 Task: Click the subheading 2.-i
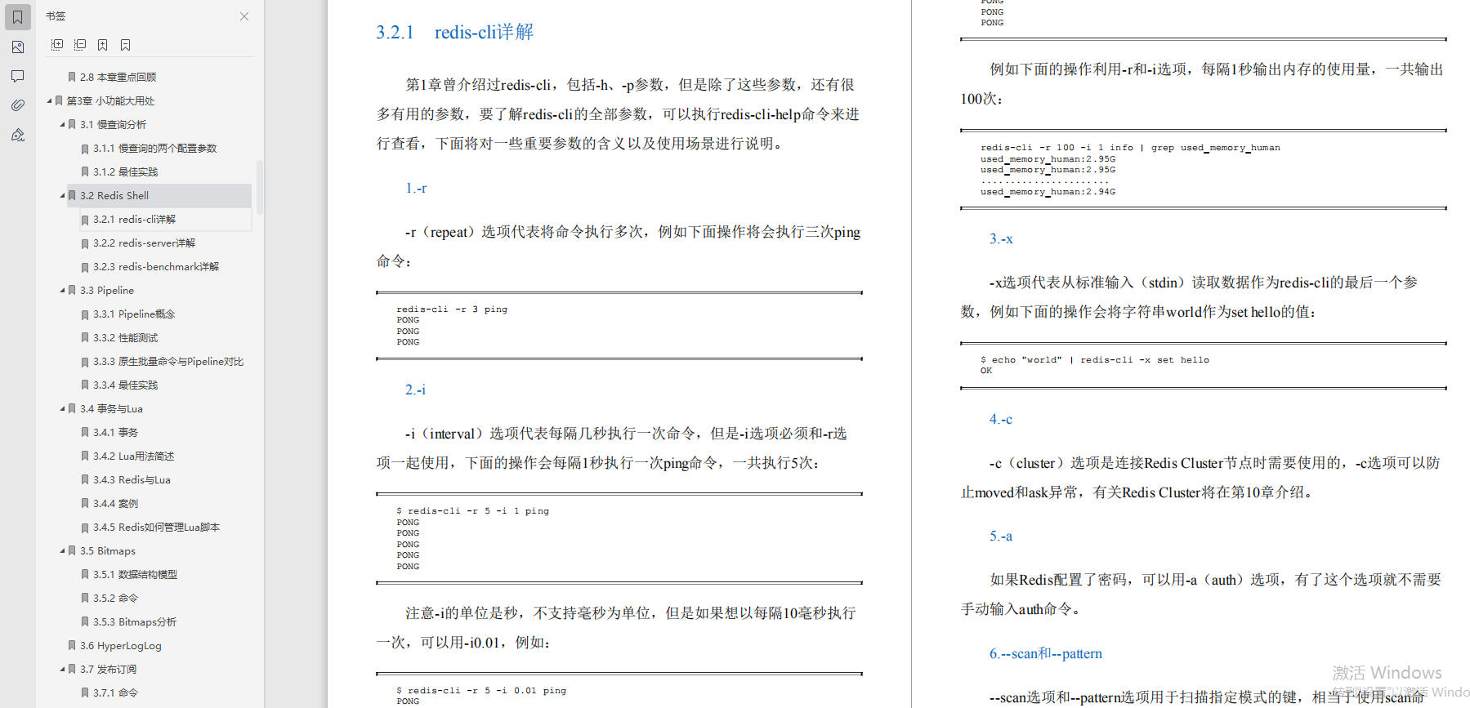pyautogui.click(x=415, y=390)
